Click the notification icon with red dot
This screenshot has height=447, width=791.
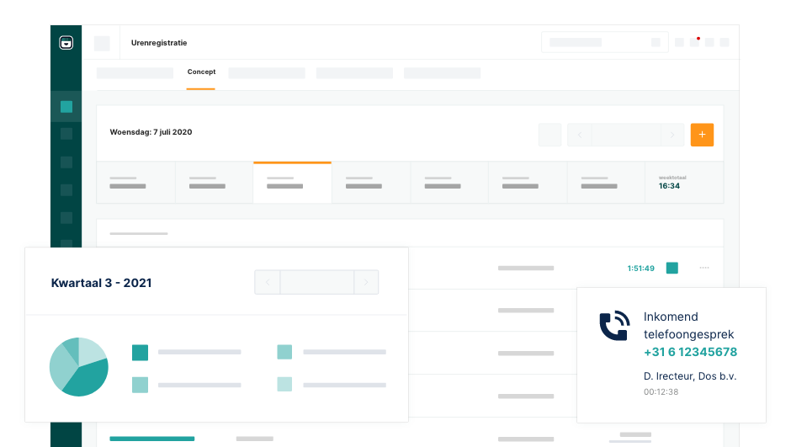point(694,42)
